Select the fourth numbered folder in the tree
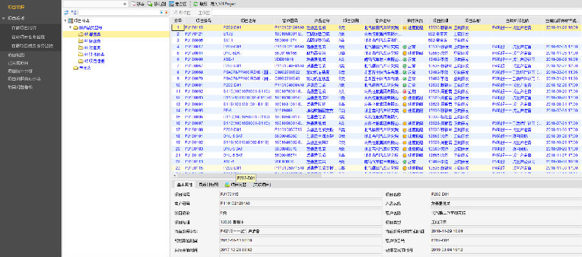Image resolution: width=582 pixels, height=257 pixels. (91, 54)
